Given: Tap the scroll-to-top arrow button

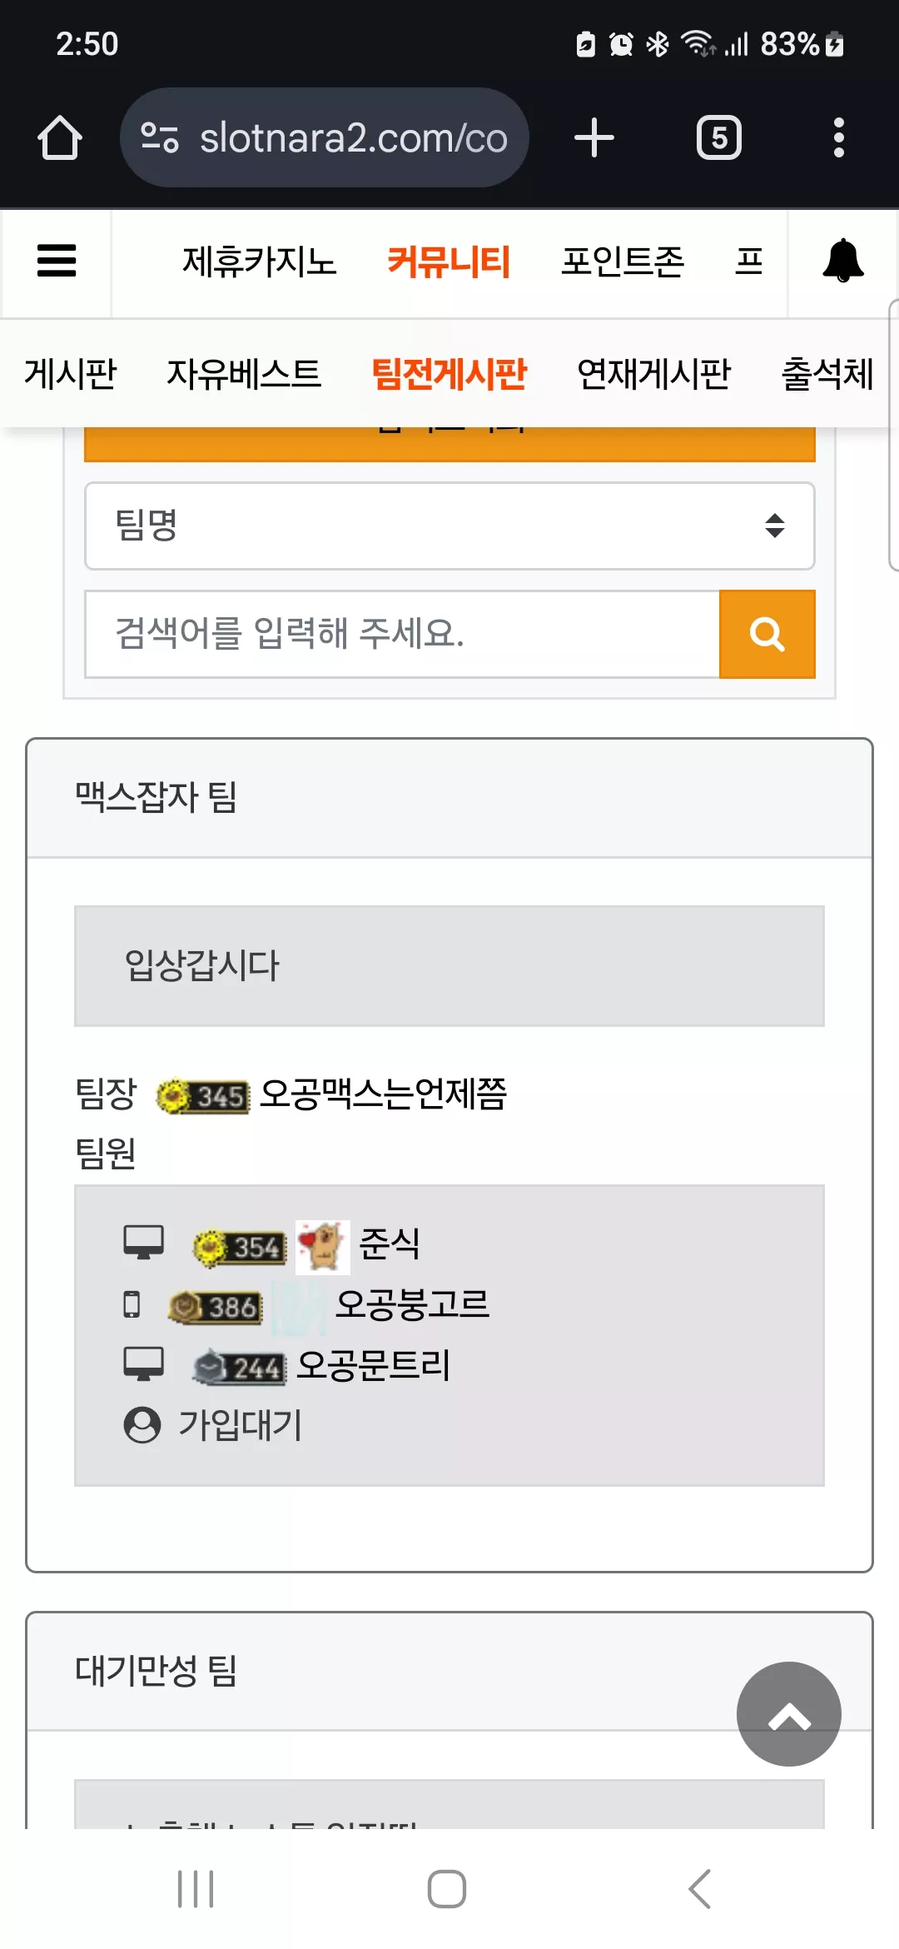Looking at the screenshot, I should pos(788,1713).
